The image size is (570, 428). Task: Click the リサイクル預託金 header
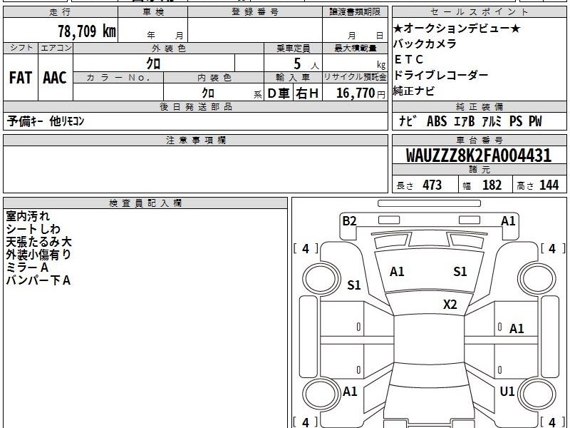click(355, 77)
